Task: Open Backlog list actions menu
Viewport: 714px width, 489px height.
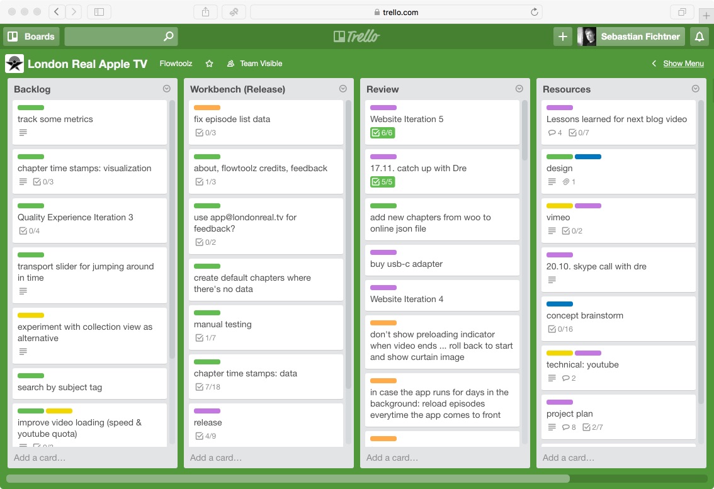Action: click(167, 89)
